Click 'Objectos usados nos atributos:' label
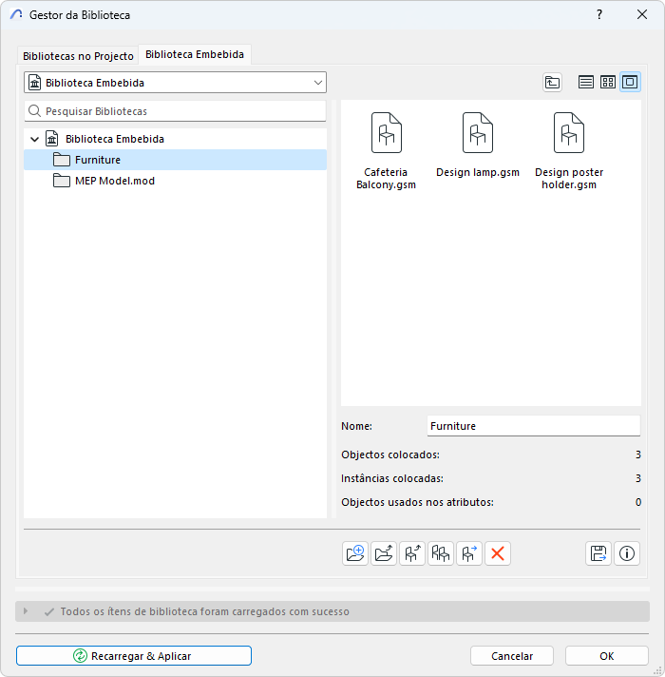The image size is (665, 677). point(417,502)
